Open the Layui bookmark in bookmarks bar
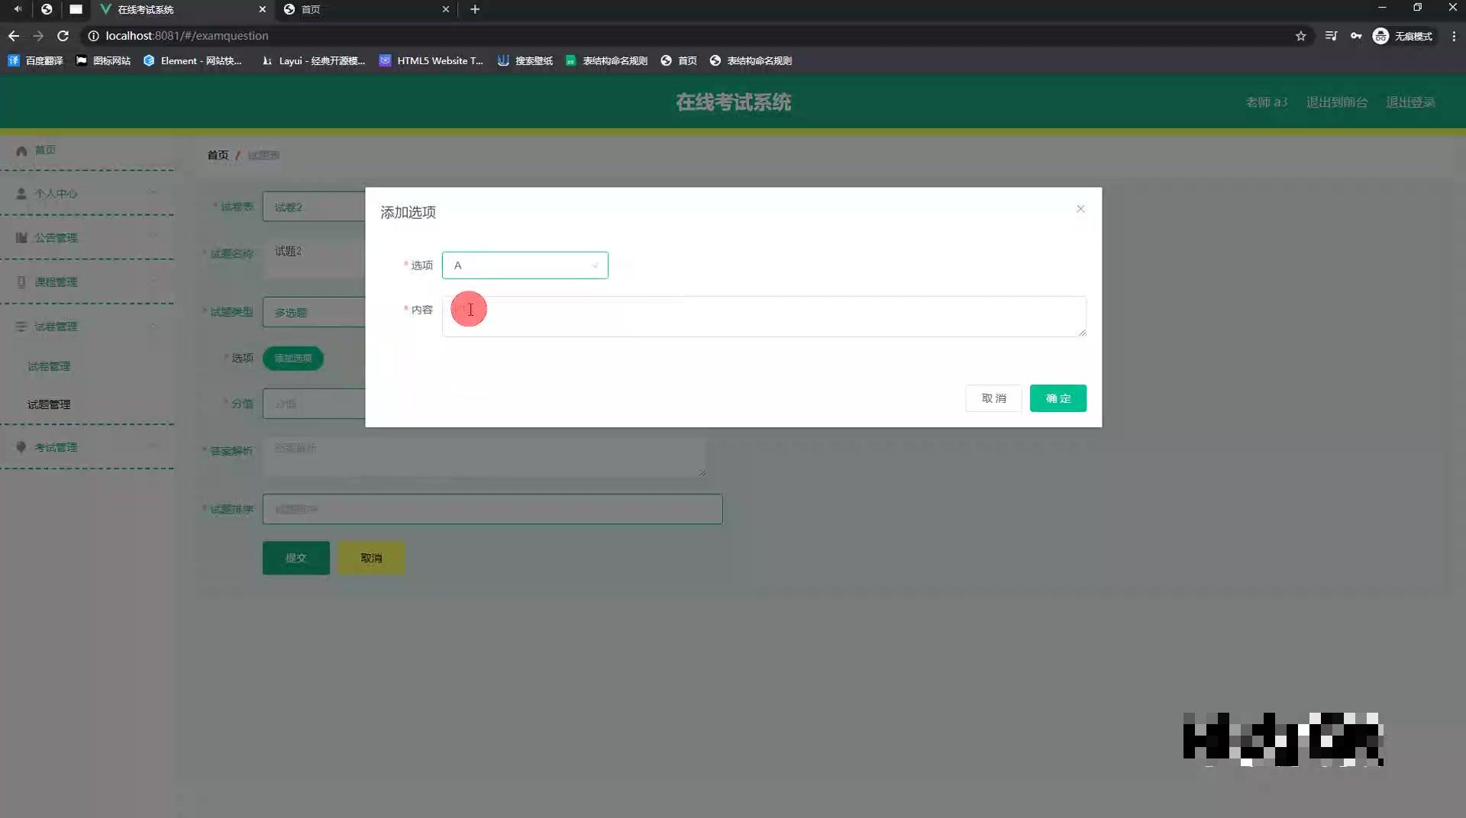The height and width of the screenshot is (818, 1466). (313, 60)
